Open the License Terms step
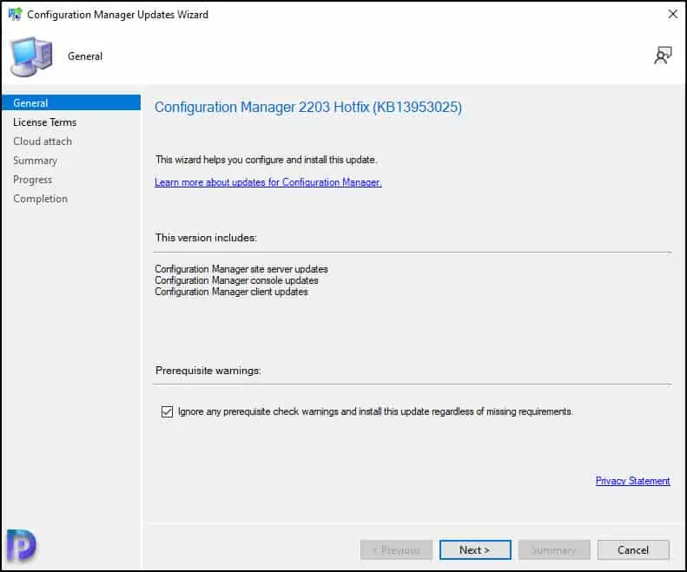687x572 pixels. click(44, 122)
